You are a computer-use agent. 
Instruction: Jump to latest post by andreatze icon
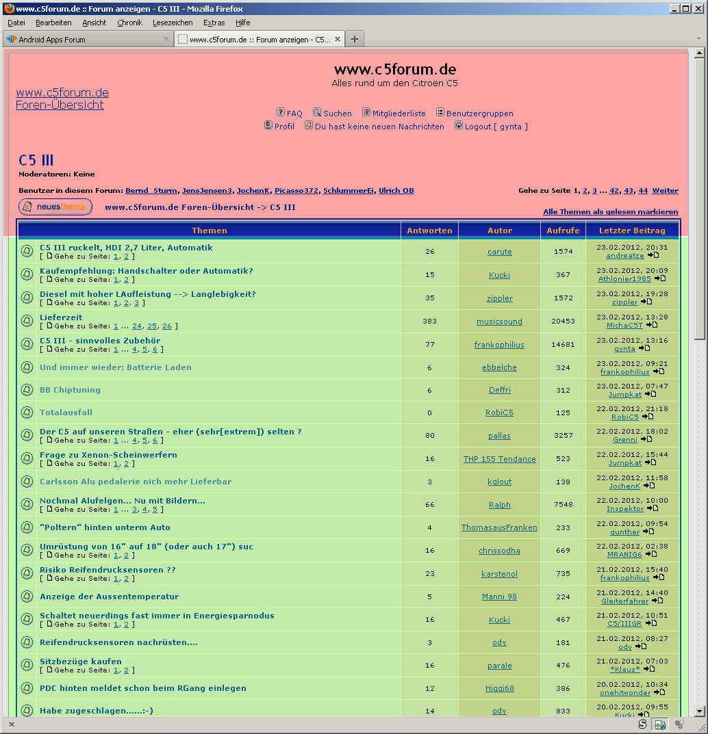click(653, 256)
